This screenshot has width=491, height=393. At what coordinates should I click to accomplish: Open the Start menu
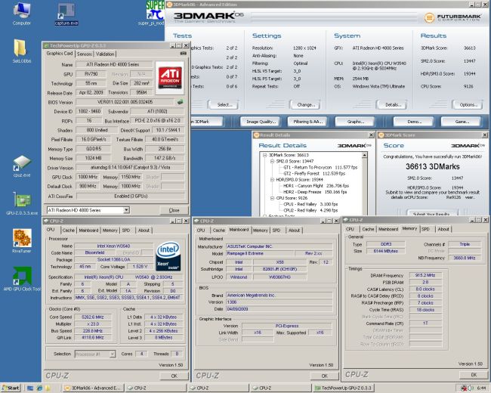pyautogui.click(x=11, y=388)
